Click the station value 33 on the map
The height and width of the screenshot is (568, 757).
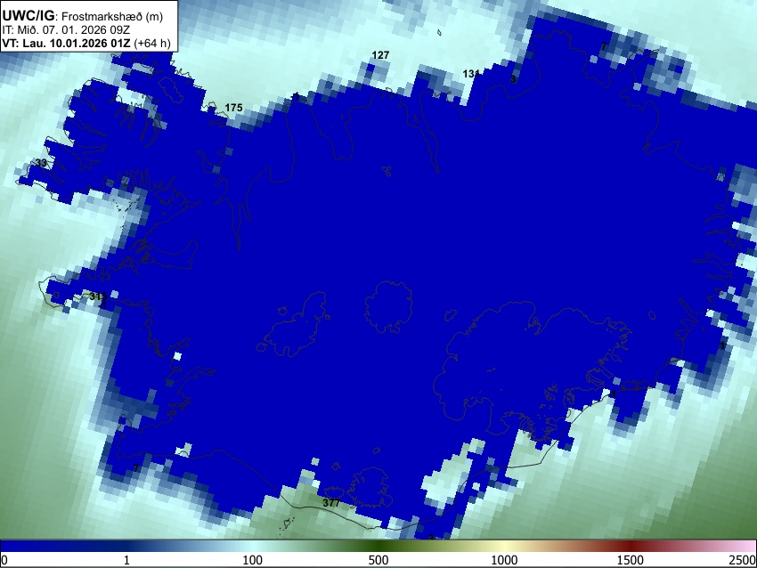point(42,163)
